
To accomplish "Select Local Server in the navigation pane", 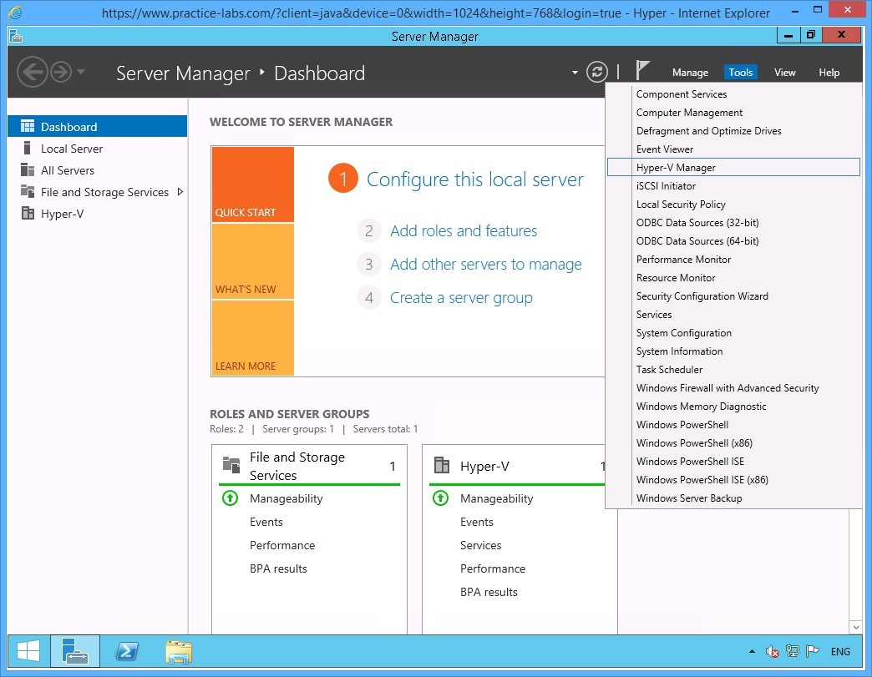I will [x=71, y=149].
